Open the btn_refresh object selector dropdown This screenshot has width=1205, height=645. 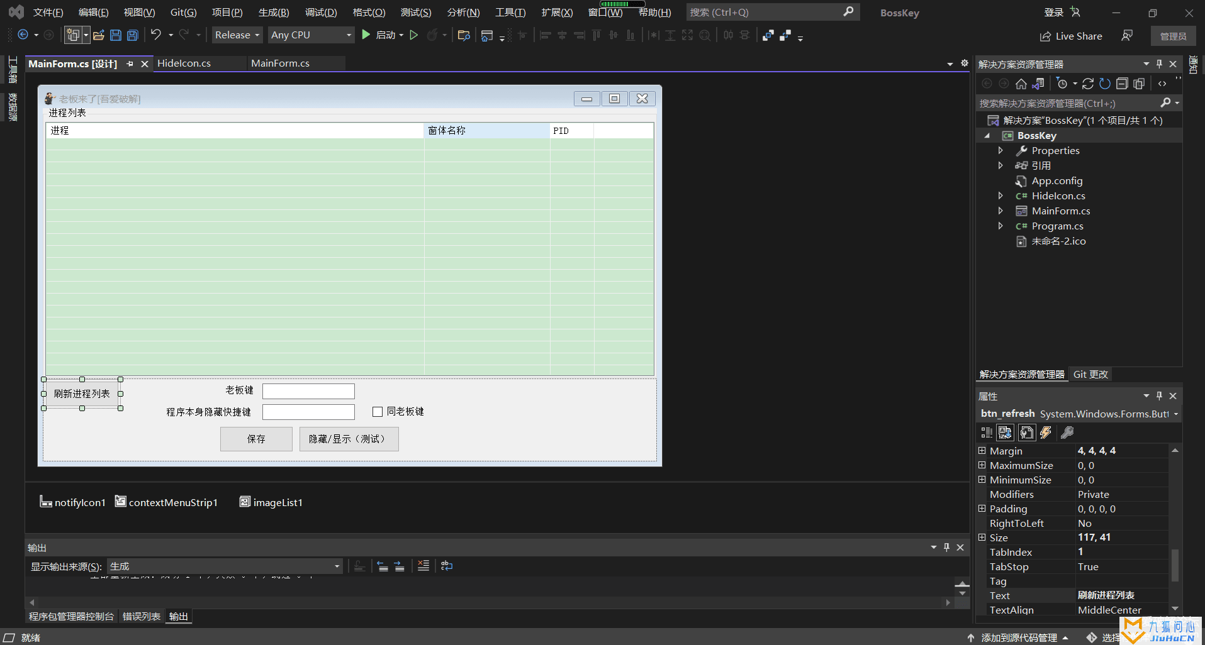(1176, 414)
